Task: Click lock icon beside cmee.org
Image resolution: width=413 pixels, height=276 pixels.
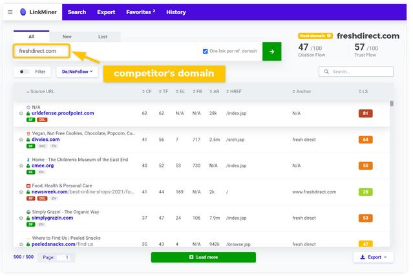Action: pos(28,165)
